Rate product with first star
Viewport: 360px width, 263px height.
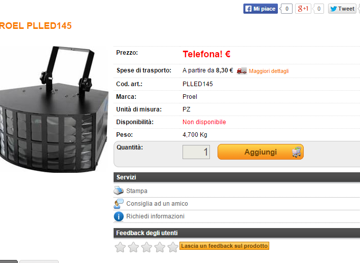tap(120, 247)
